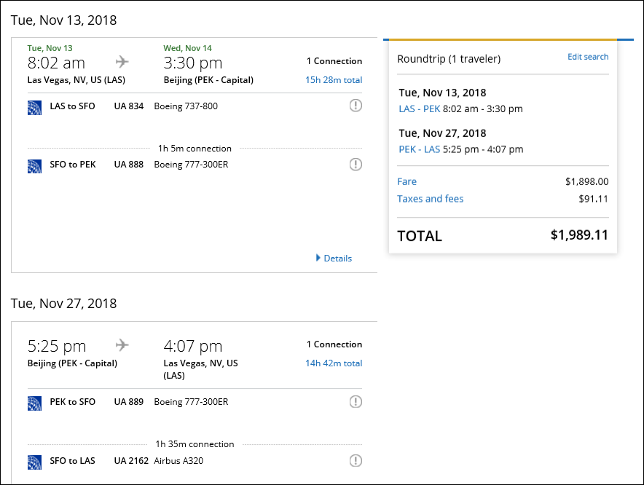The width and height of the screenshot is (644, 485).
Task: Click the info icon for flight UA 889
Action: 356,402
